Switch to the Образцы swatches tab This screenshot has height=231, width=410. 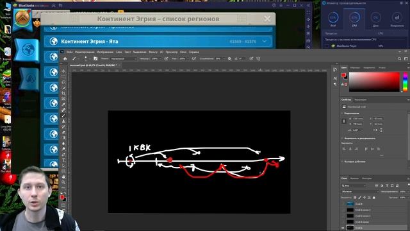(x=355, y=67)
